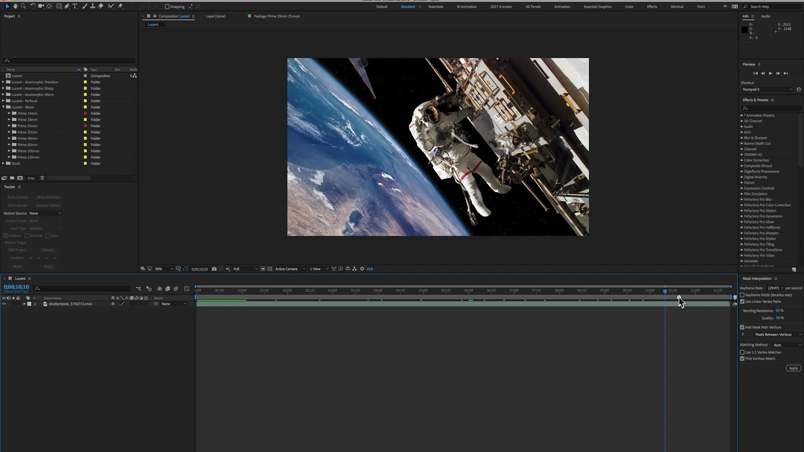Viewport: 804px width, 452px height.
Task: Select the Puppet Pin tool
Action: [120, 6]
